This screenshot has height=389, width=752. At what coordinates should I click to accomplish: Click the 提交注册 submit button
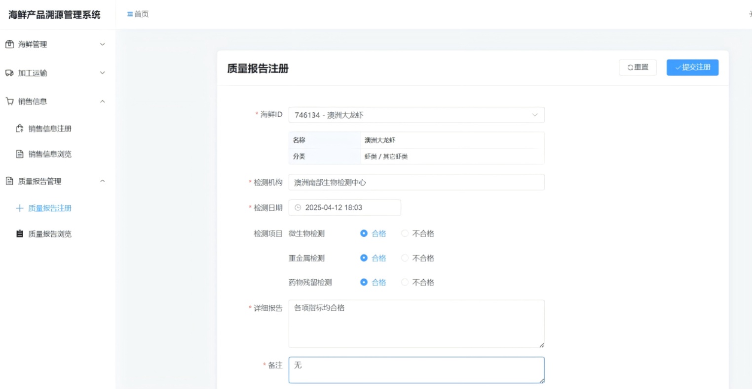pos(692,67)
